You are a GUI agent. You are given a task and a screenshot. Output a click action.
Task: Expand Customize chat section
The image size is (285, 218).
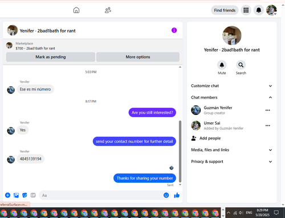pyautogui.click(x=231, y=86)
